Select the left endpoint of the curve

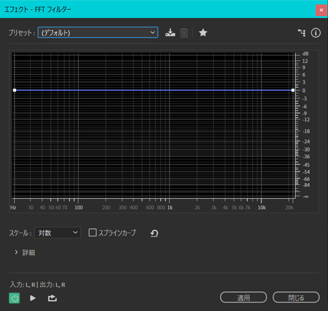click(15, 90)
